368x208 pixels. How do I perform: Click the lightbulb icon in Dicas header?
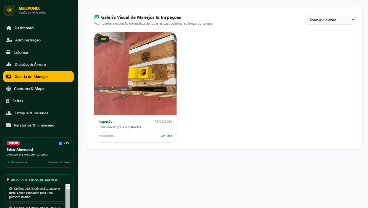click(x=8, y=180)
